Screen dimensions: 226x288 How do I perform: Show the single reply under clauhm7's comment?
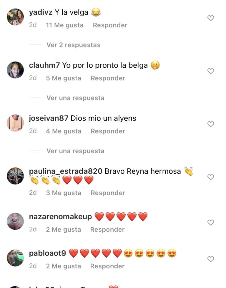point(75,98)
